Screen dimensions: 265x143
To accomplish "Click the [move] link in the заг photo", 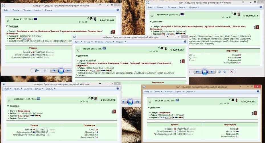I will click(180, 115).
